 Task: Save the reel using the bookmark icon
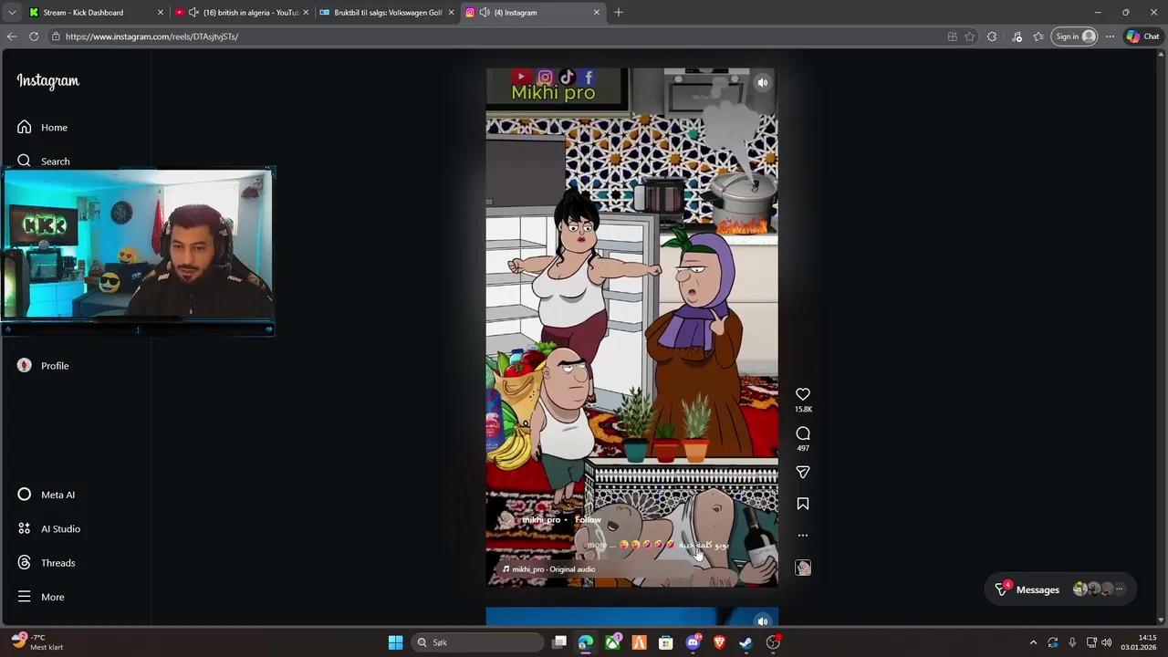803,503
